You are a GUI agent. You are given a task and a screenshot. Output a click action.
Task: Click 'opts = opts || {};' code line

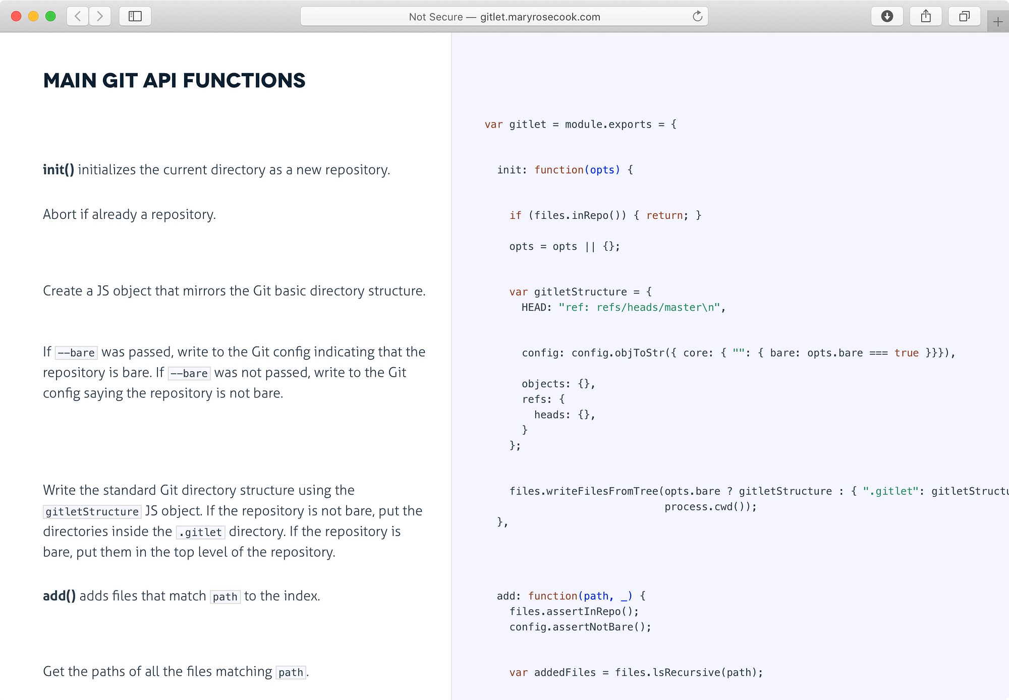click(565, 247)
